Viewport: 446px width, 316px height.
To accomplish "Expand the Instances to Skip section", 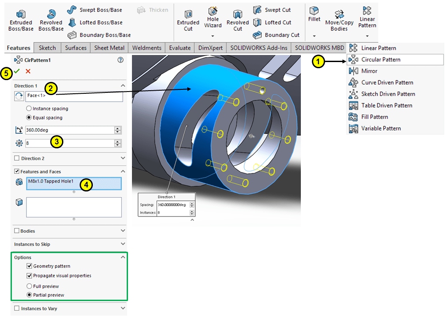I will (123, 244).
